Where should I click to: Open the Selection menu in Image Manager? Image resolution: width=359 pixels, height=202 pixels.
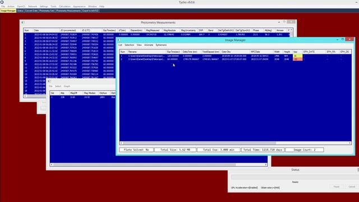coord(130,45)
